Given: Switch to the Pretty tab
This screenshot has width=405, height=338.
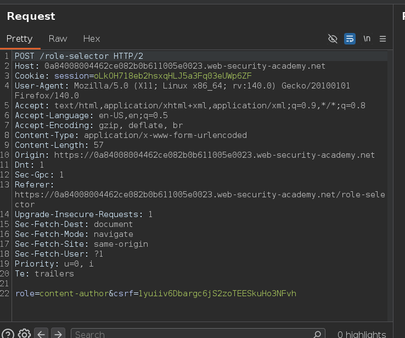Looking at the screenshot, I should point(19,39).
